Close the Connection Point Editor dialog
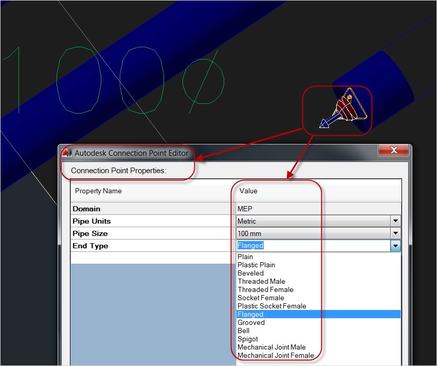The height and width of the screenshot is (366, 437). (x=394, y=151)
